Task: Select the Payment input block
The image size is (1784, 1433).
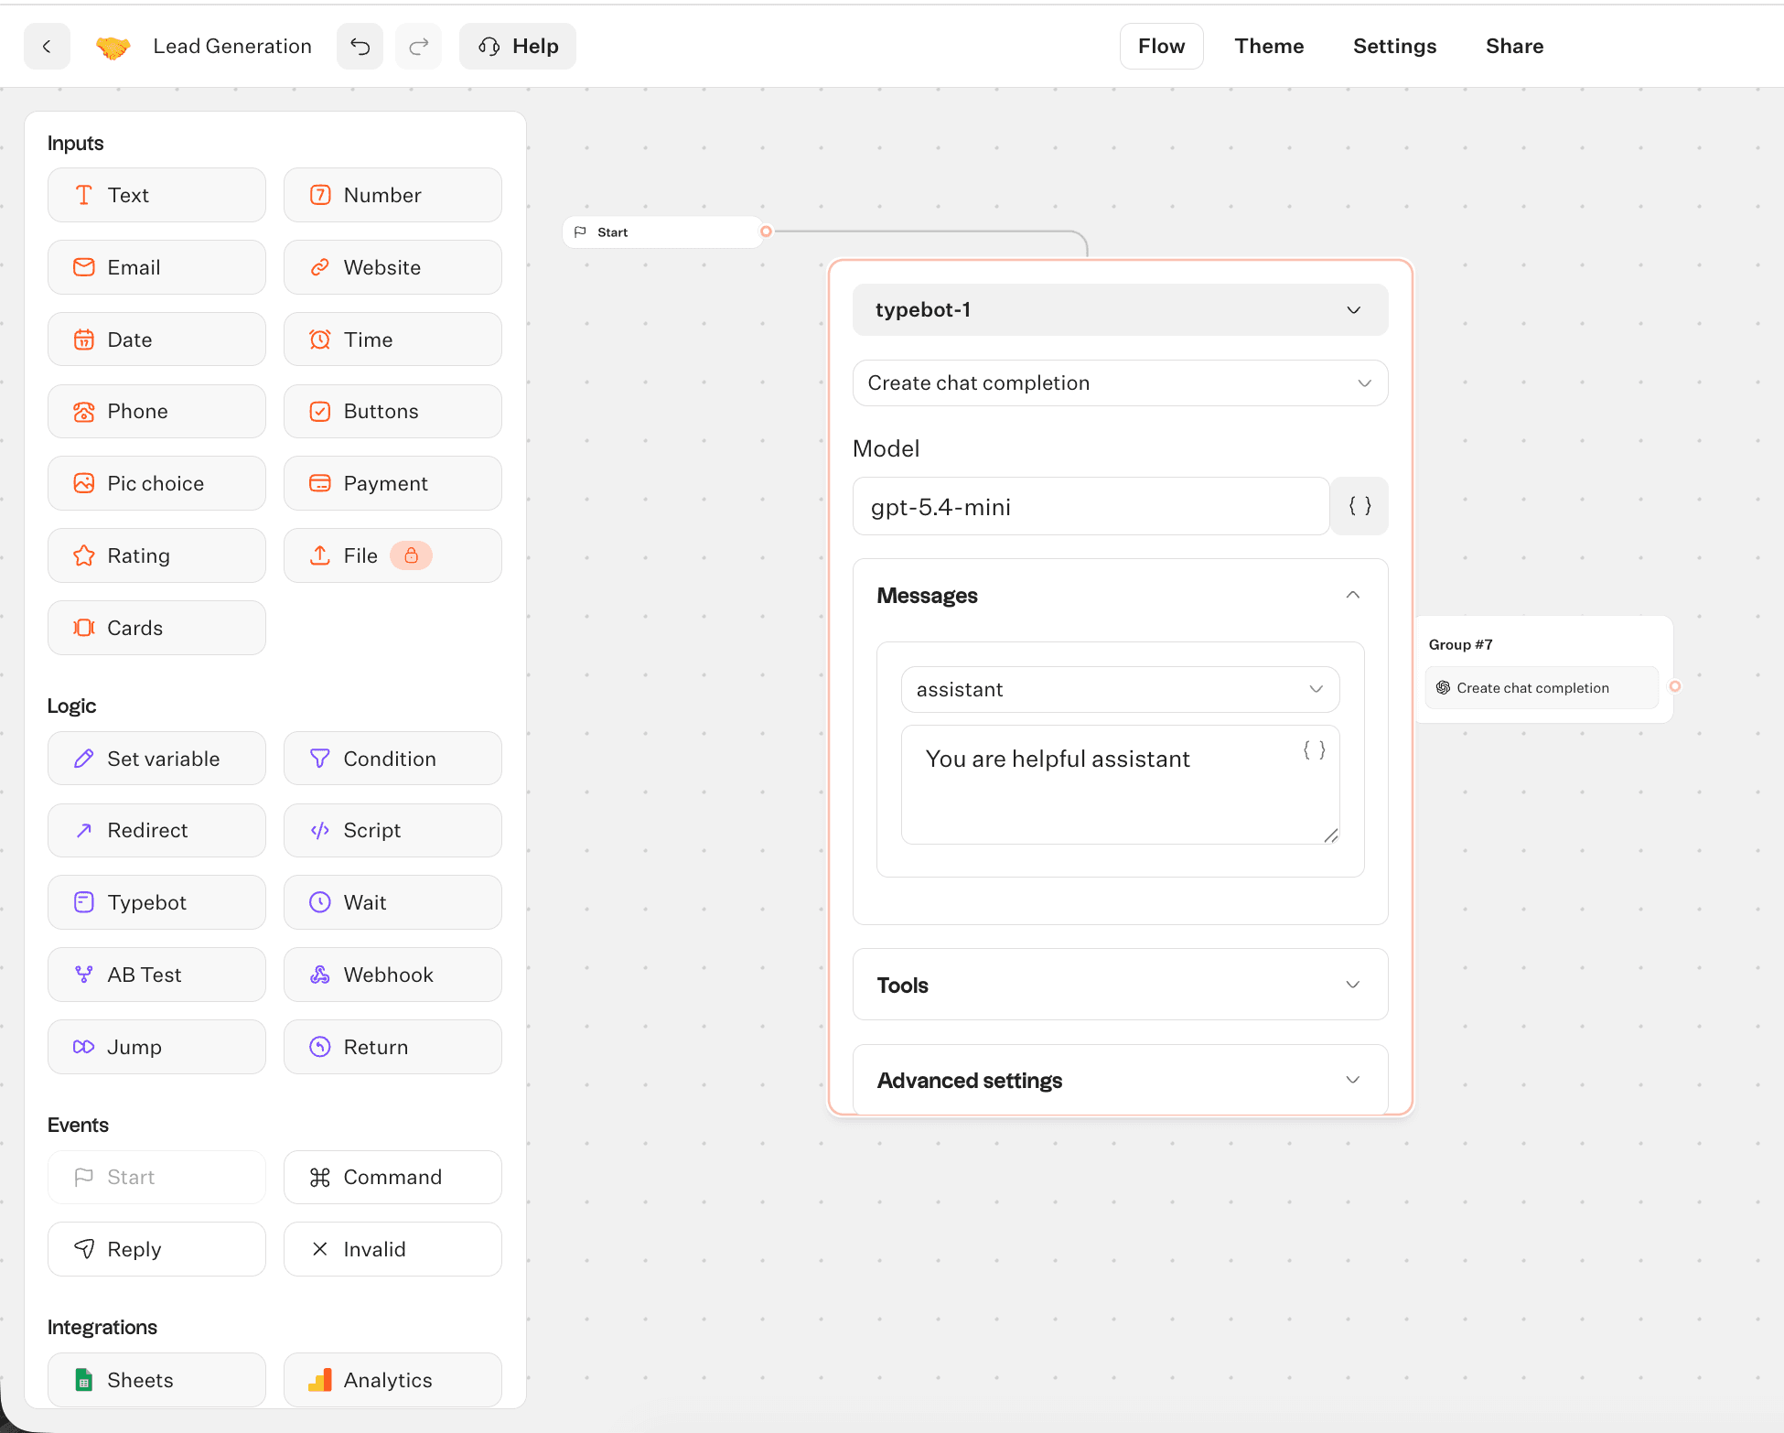Action: tap(392, 483)
